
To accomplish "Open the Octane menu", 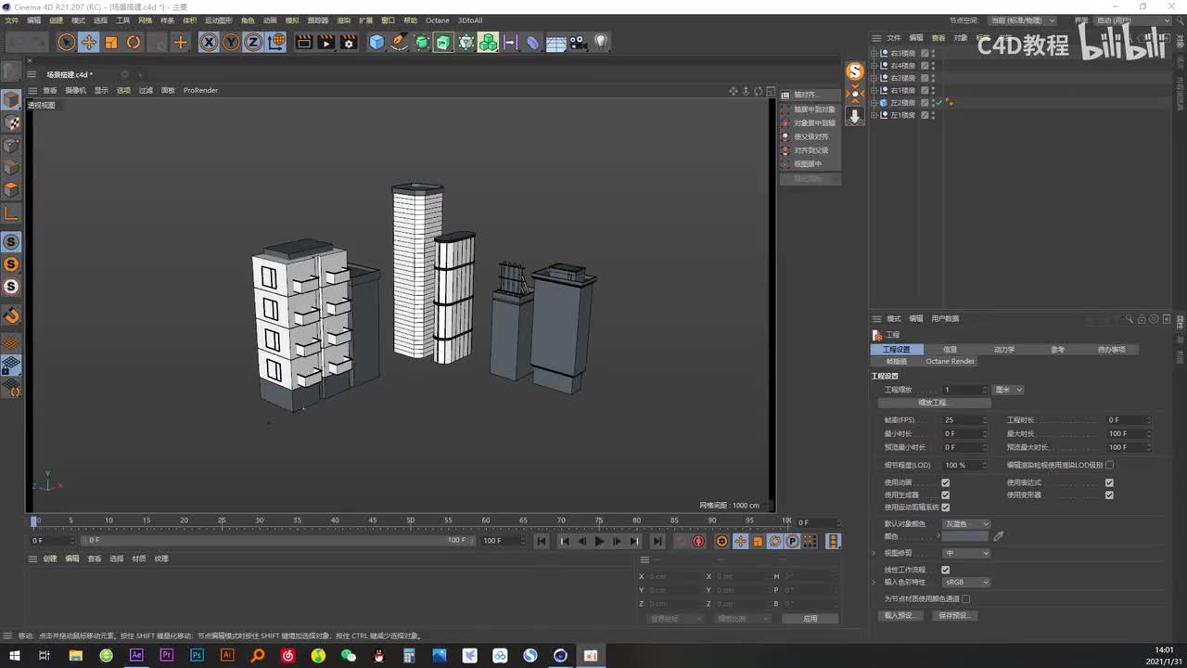I will click(437, 20).
